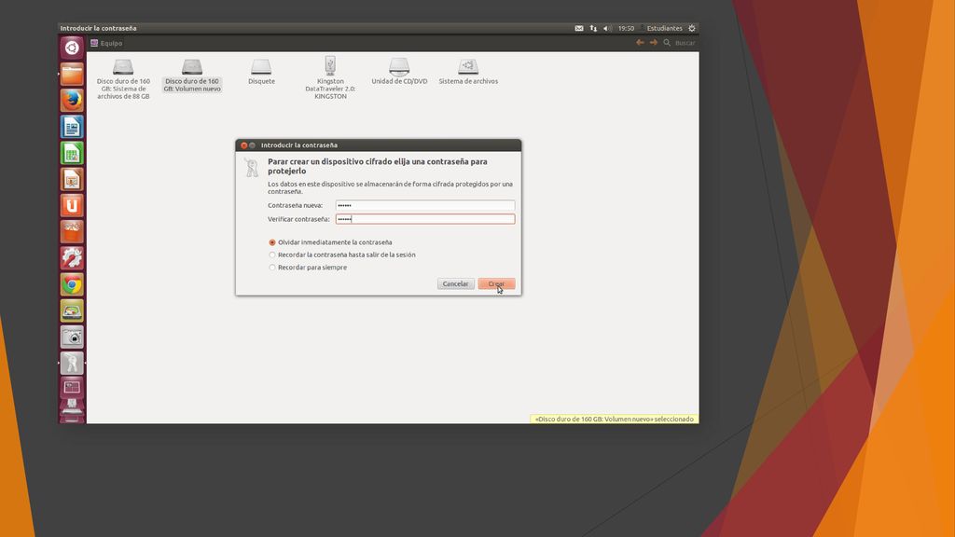Select the Kingston DataTraveler USB drive

(x=330, y=78)
